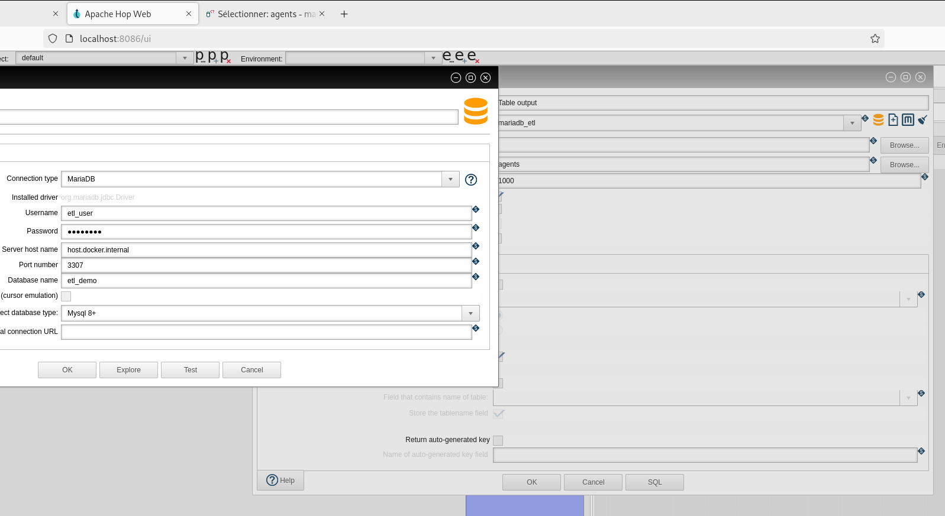Click the broom icon in the connection row
Screen dimensions: 945x516
click(x=922, y=120)
